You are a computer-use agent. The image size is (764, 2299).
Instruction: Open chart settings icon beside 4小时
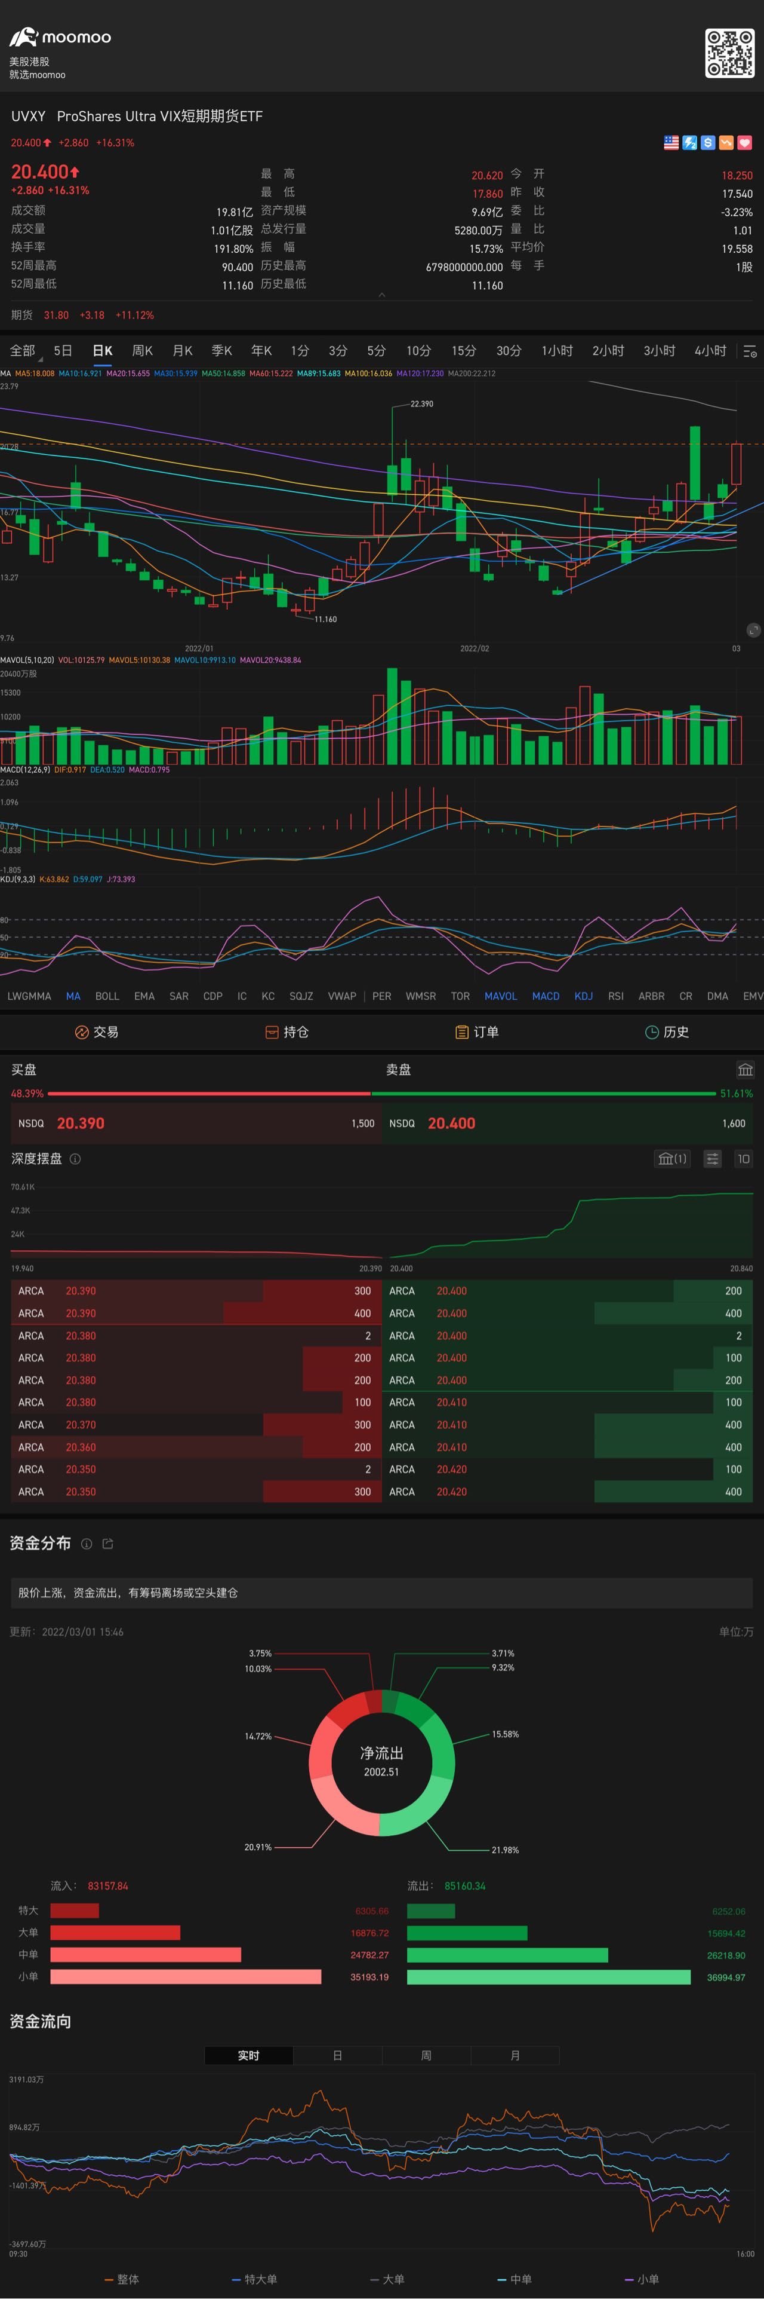pos(750,351)
